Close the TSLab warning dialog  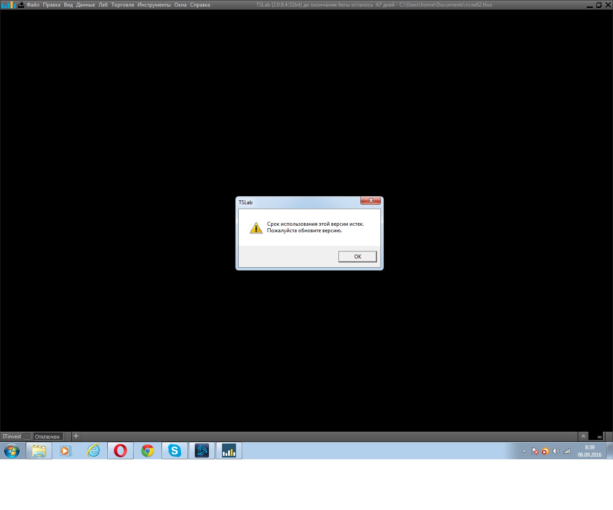(370, 200)
